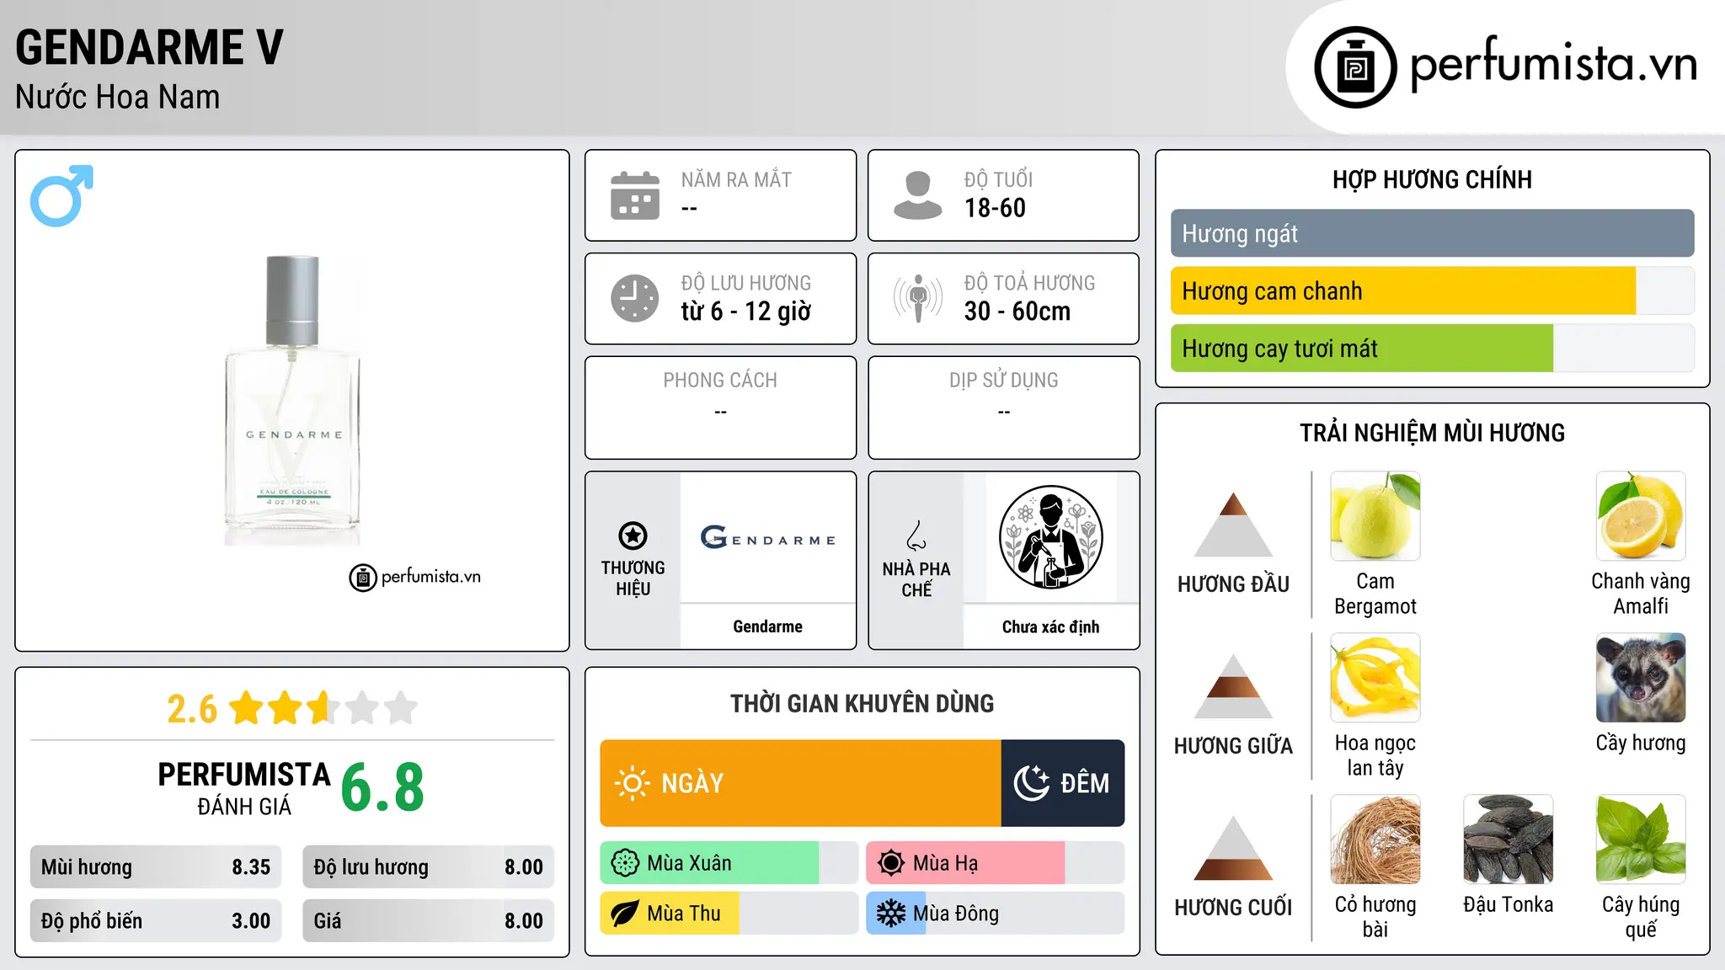This screenshot has width=1725, height=970.
Task: Click the sun icon in NGÀY bar
Action: (632, 783)
